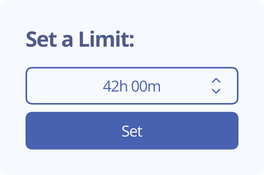Click the up chevron to increase limit

tap(216, 80)
